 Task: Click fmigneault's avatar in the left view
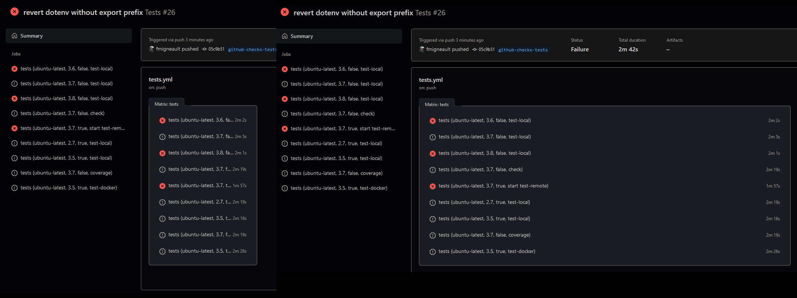pos(152,49)
